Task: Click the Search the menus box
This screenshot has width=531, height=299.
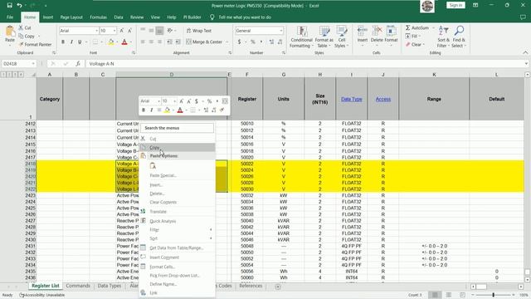Action: (178, 128)
